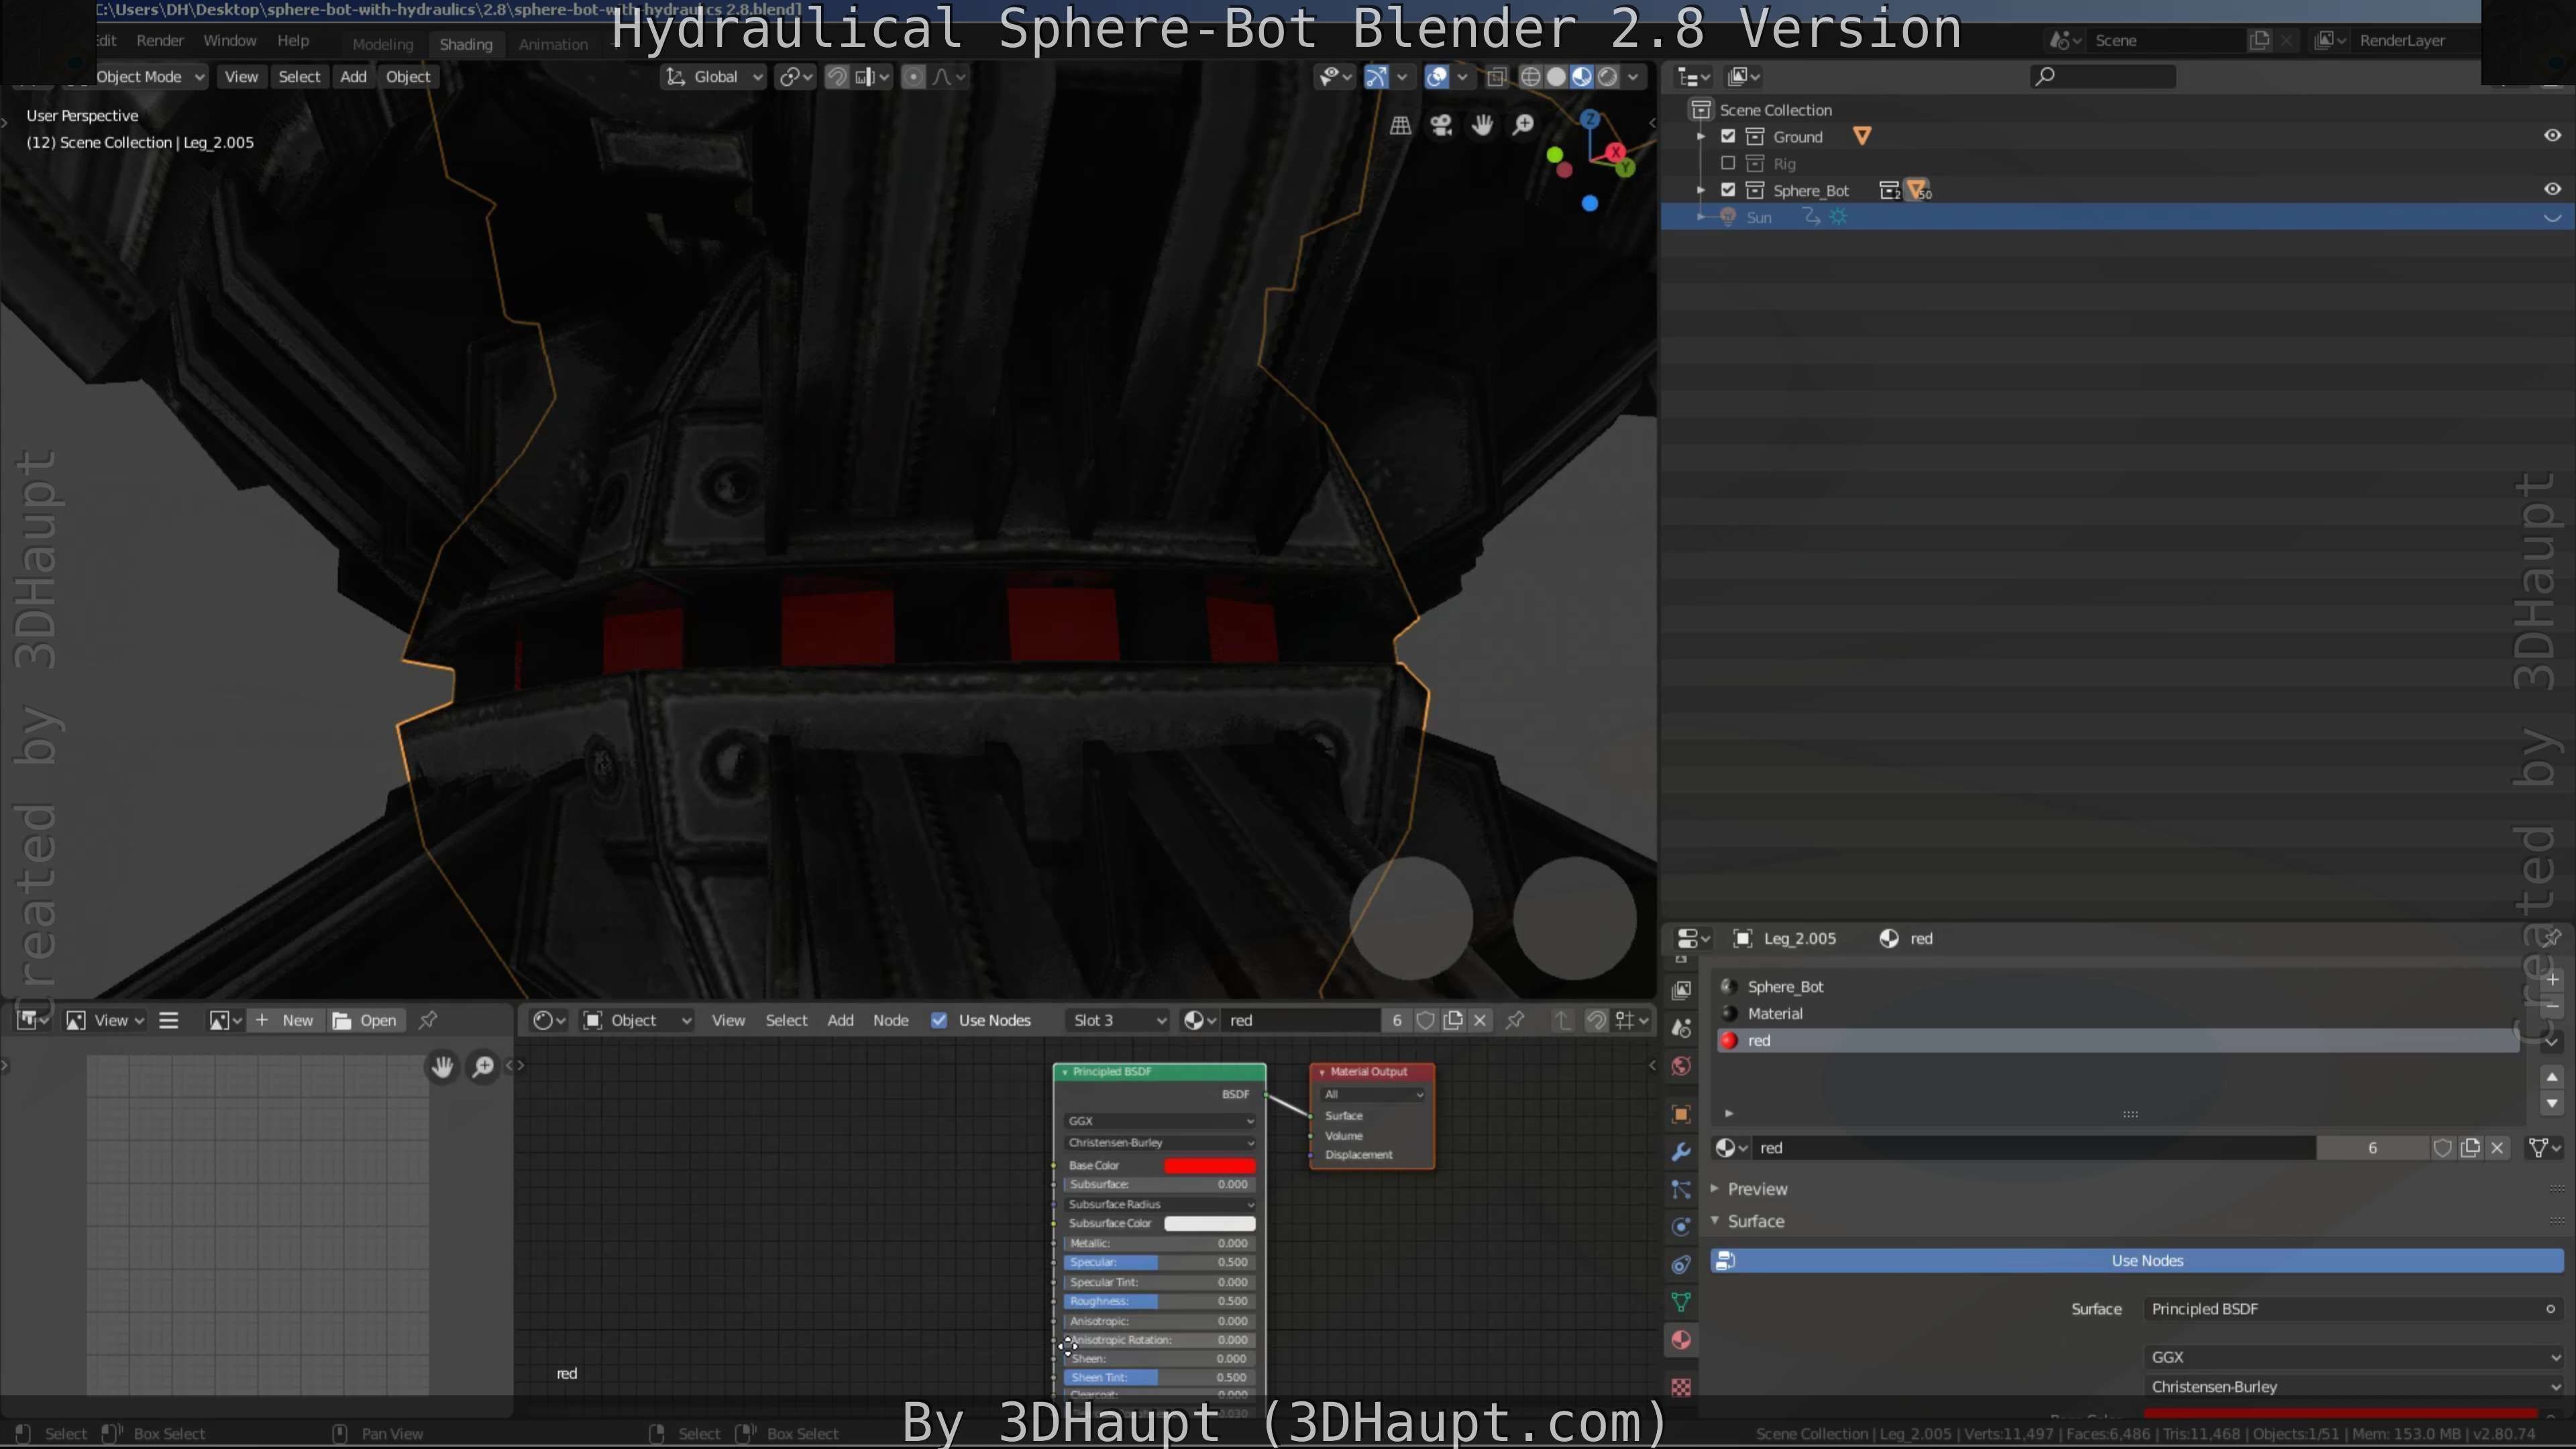Unlink red material in properties panel
The height and width of the screenshot is (1449, 2576).
tap(2497, 1148)
